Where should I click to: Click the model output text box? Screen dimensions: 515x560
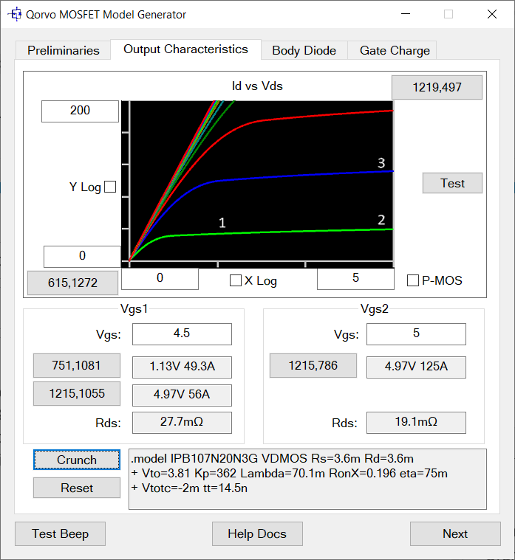click(x=307, y=479)
